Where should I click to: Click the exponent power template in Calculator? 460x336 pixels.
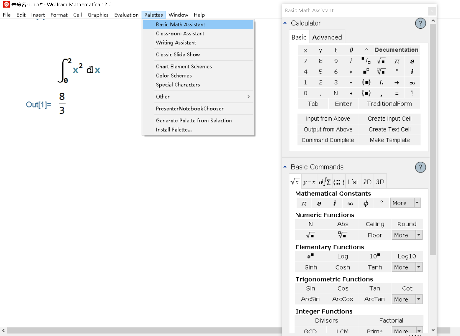(366, 72)
